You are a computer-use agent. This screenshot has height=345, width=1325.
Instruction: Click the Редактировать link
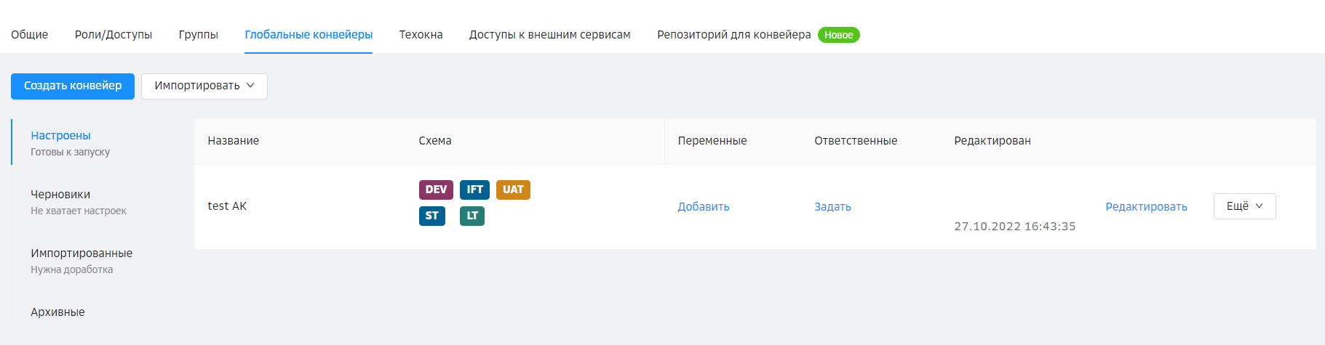[1146, 207]
